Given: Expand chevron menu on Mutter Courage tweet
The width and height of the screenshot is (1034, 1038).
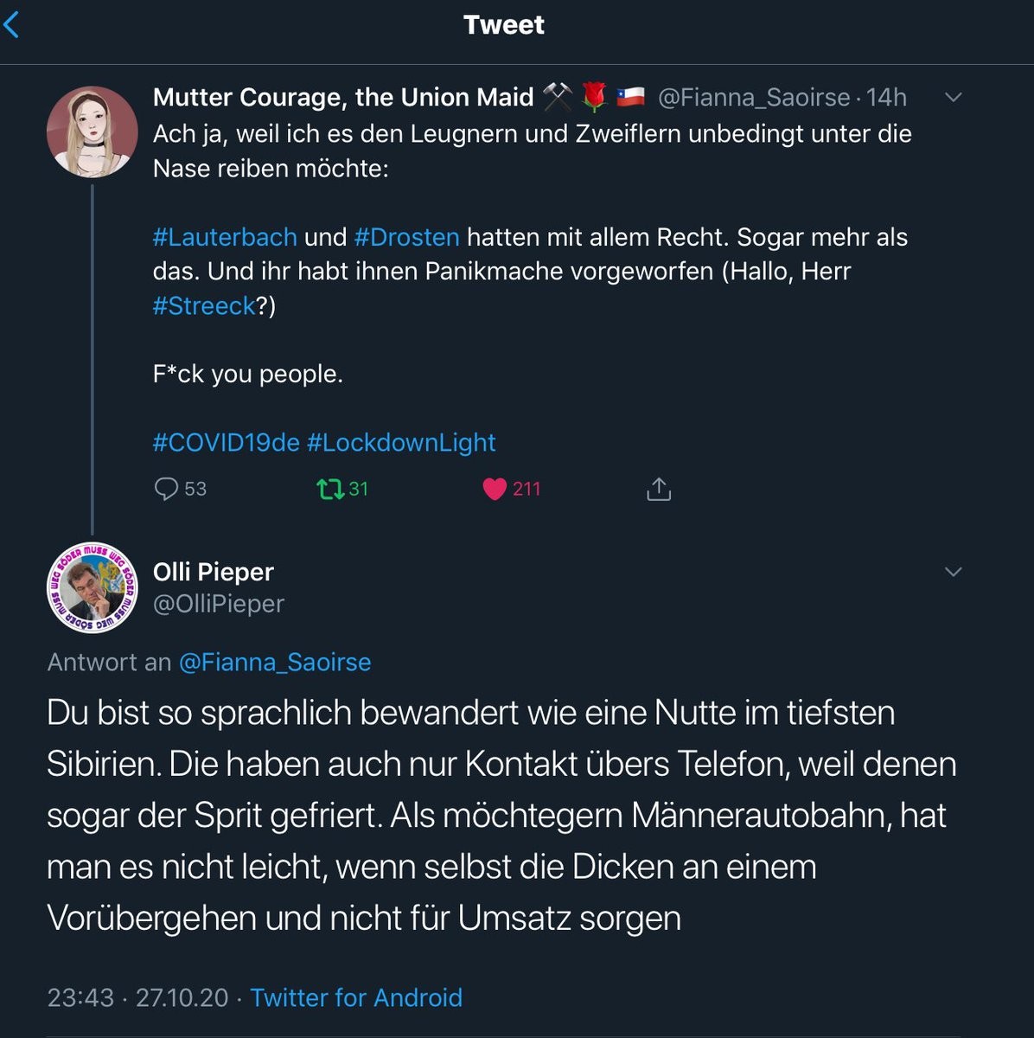Looking at the screenshot, I should click(x=953, y=98).
